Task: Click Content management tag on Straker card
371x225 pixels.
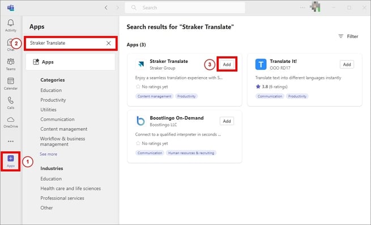Action: point(154,96)
